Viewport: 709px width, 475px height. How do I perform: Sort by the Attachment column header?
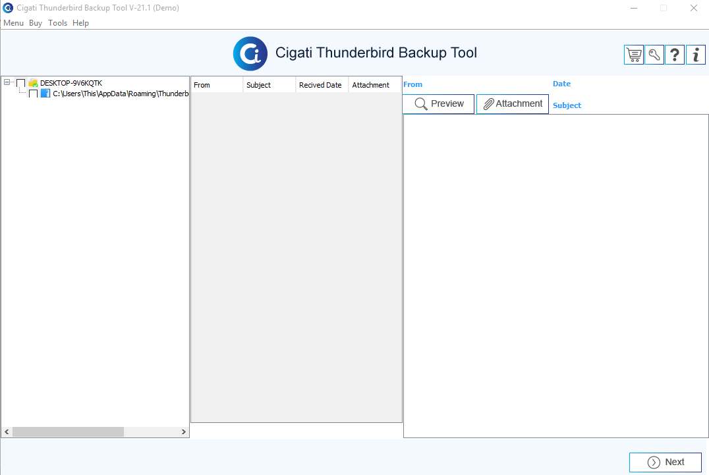pyautogui.click(x=375, y=85)
